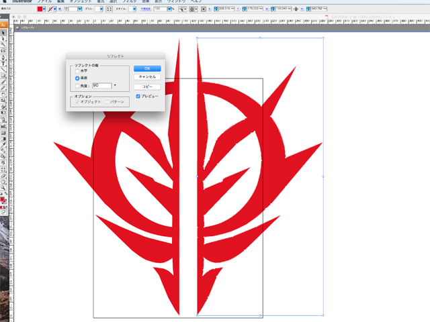The height and width of the screenshot is (322, 430).
Task: Click the opacity value field
Action: [161, 9]
